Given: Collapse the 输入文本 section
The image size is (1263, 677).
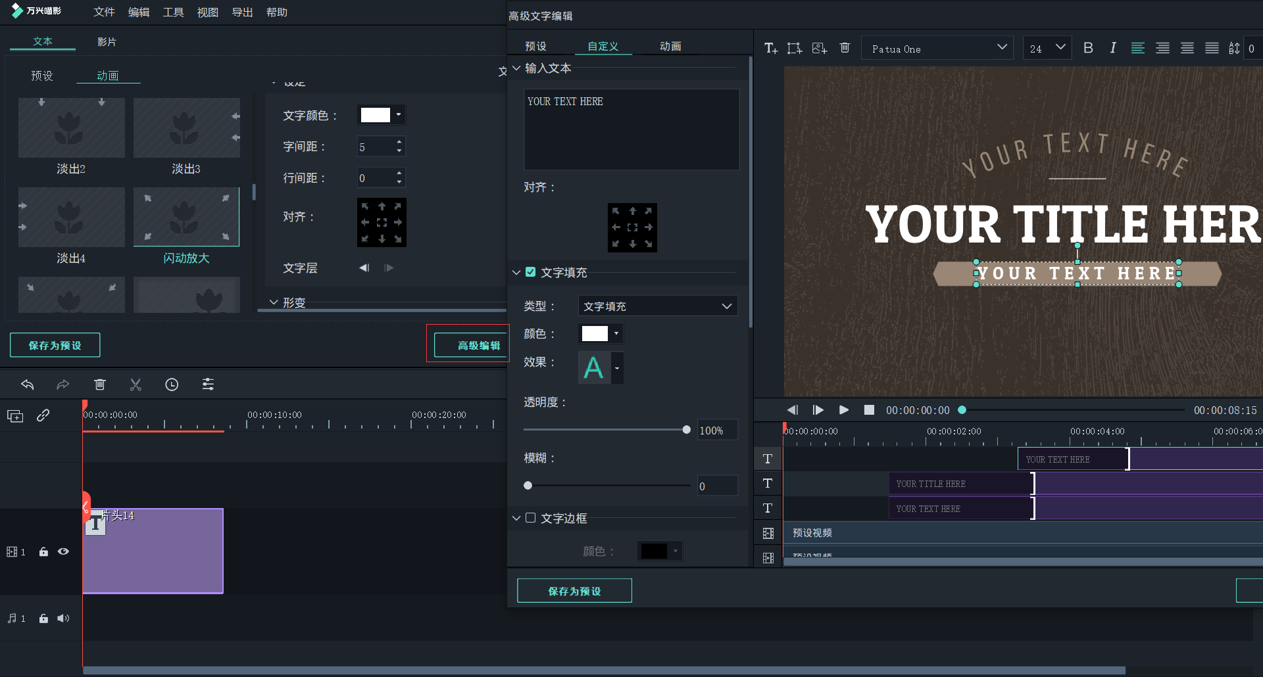Looking at the screenshot, I should [516, 68].
